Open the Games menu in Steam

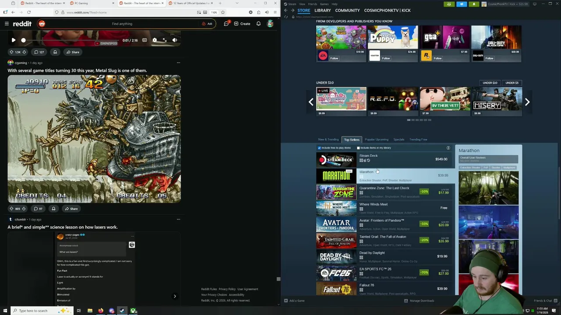point(324,4)
